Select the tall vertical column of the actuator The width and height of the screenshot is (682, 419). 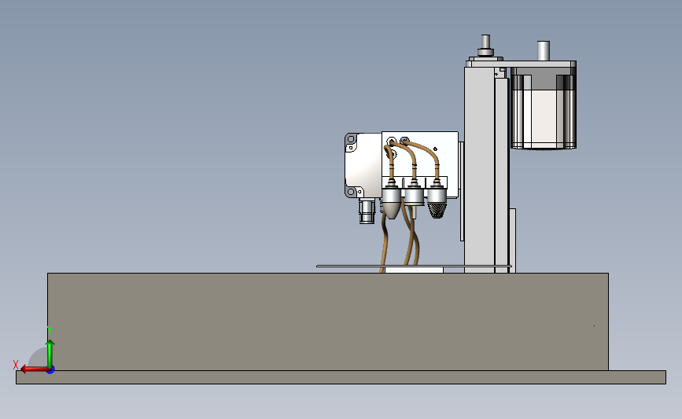(x=479, y=170)
